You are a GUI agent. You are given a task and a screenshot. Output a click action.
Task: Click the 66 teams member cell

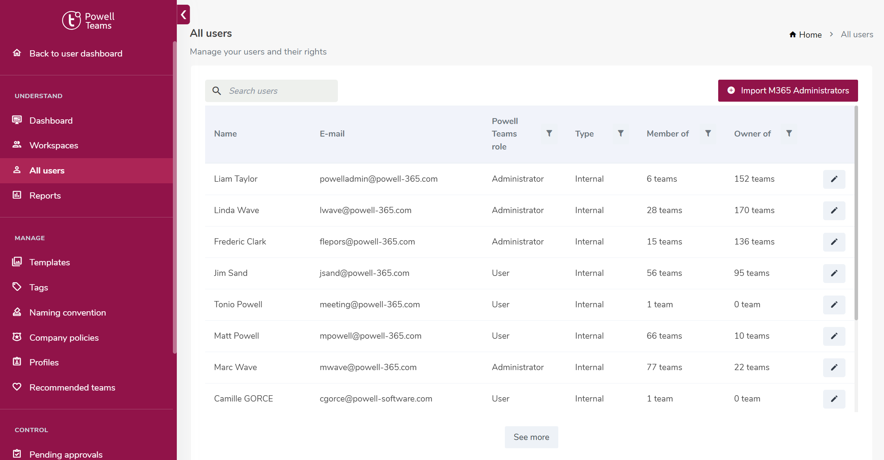pos(664,336)
